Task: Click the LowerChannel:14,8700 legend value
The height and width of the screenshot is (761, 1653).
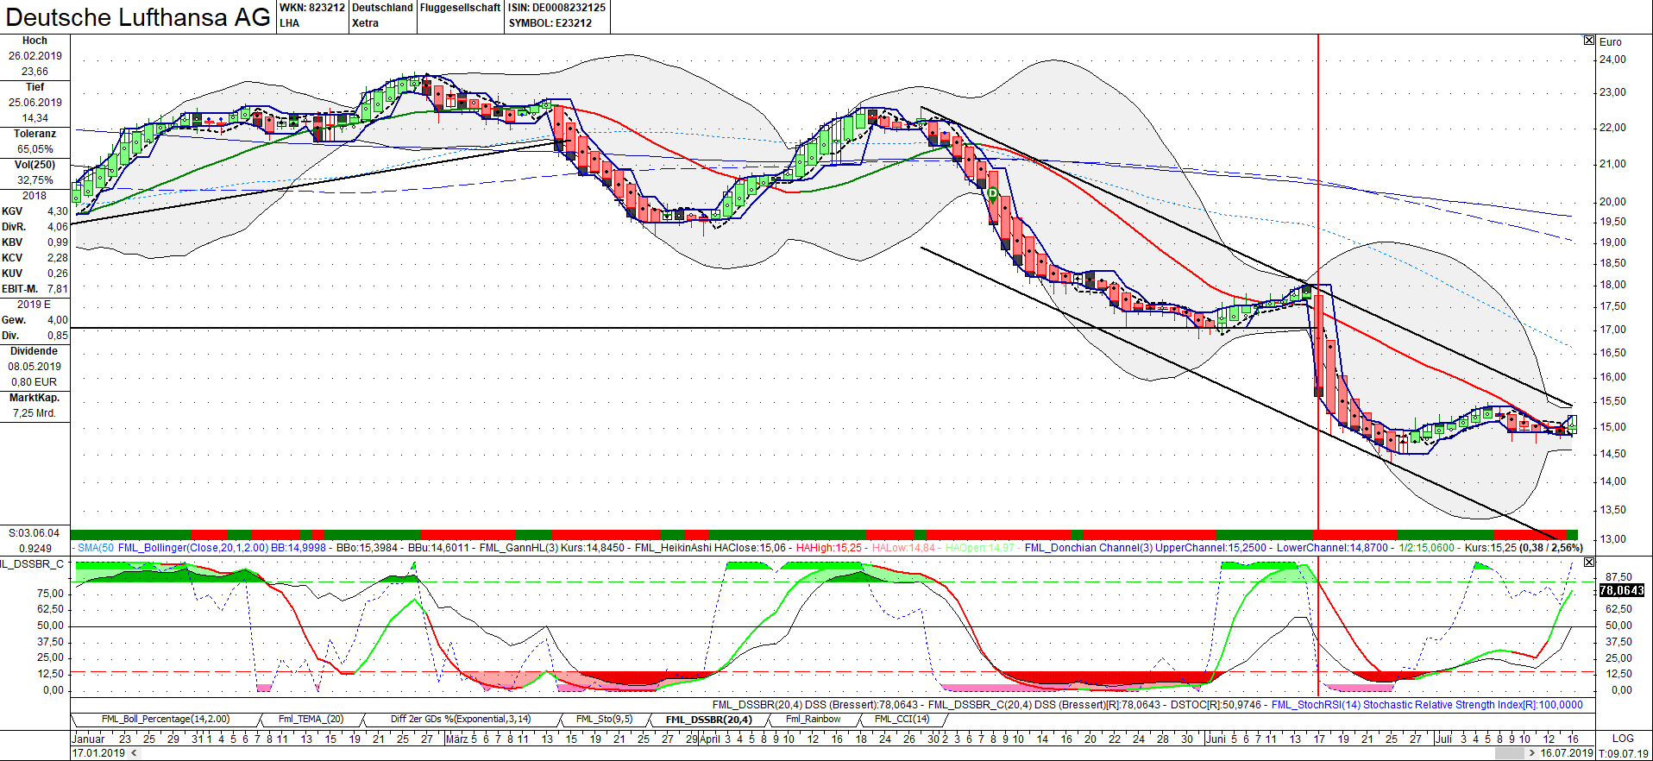Action: pos(1332,548)
